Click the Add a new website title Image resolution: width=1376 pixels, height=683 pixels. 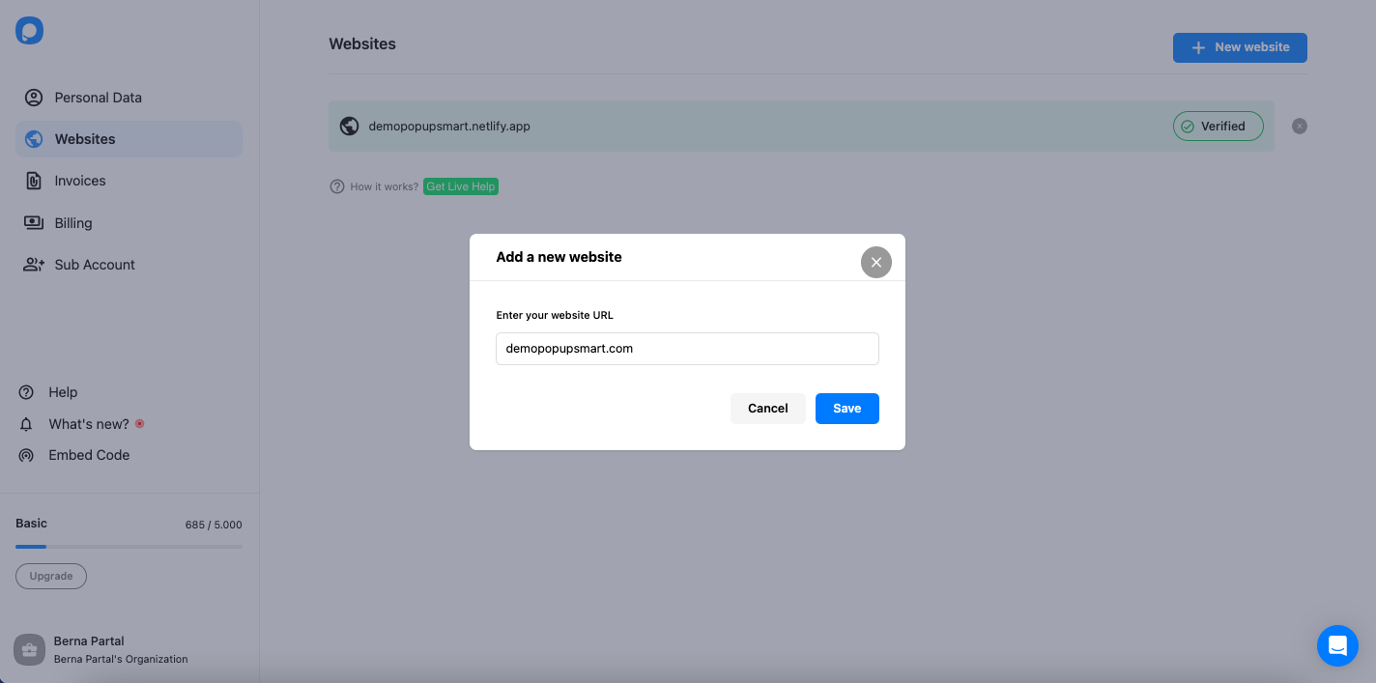(x=559, y=257)
